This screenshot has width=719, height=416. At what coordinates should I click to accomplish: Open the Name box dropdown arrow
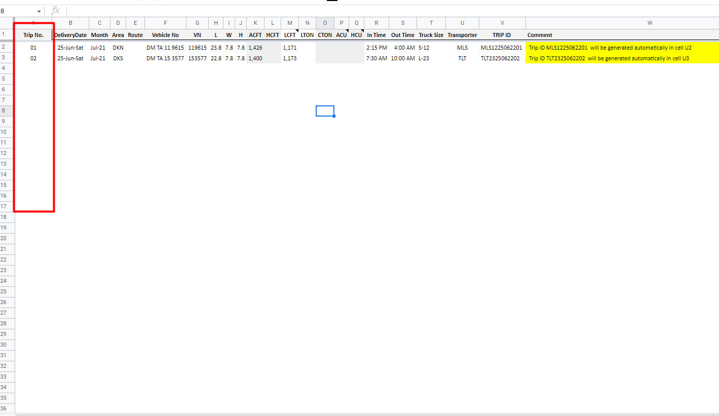(39, 11)
